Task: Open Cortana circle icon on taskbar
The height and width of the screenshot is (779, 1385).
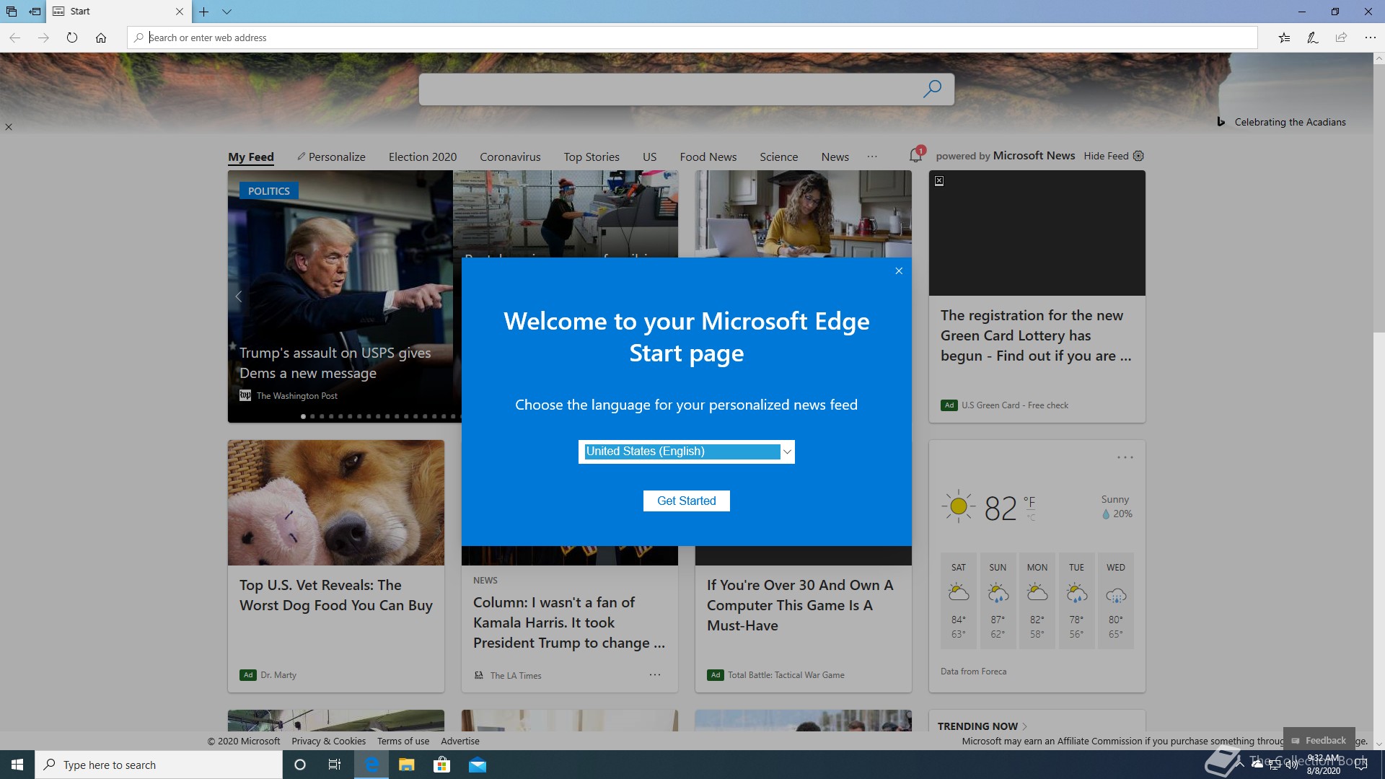Action: (x=300, y=765)
